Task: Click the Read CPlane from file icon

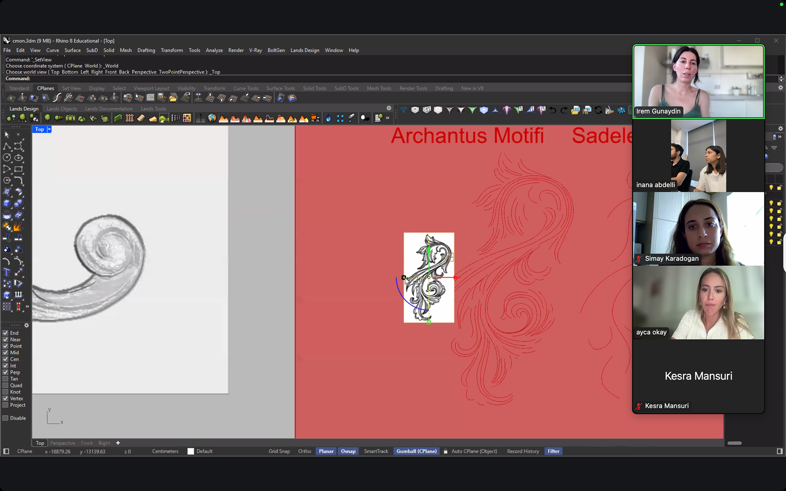Action: pos(174,98)
